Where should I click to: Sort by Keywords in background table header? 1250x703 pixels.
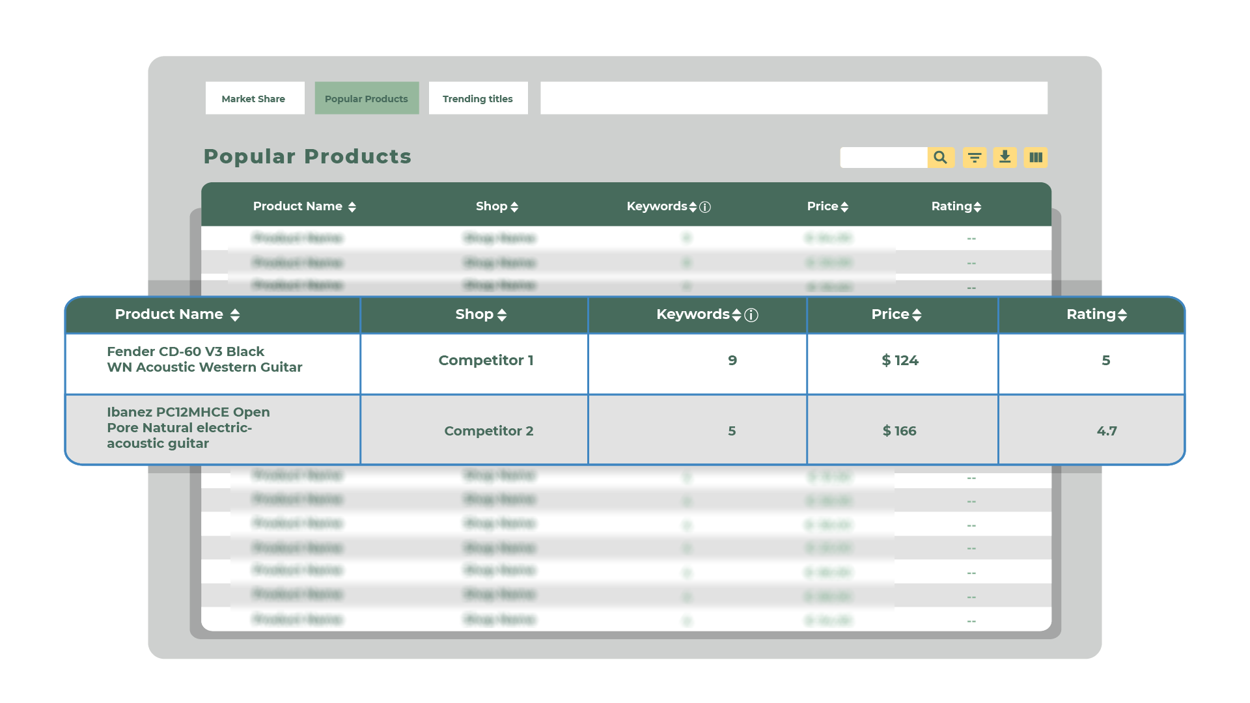point(693,207)
